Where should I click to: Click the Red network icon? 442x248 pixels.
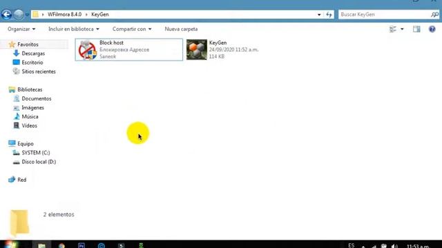click(12, 179)
